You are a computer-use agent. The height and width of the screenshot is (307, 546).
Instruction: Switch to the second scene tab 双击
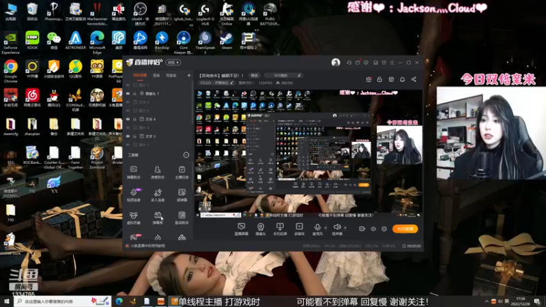pyautogui.click(x=156, y=75)
